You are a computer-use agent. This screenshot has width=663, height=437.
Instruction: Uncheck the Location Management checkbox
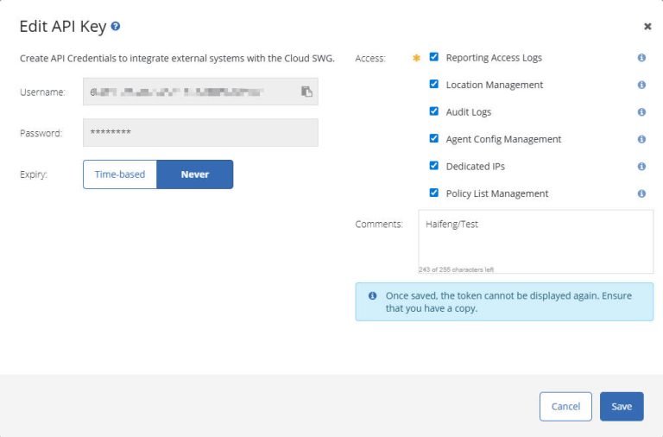[x=434, y=85]
